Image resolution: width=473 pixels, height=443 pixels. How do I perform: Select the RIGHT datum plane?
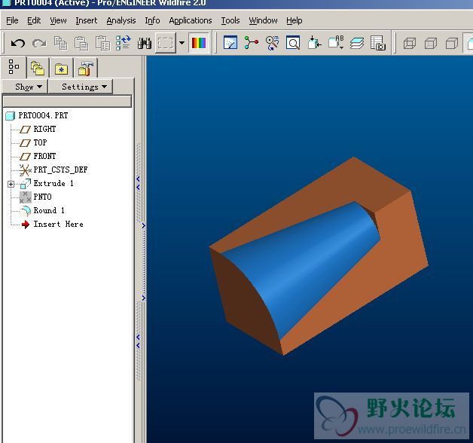point(44,129)
